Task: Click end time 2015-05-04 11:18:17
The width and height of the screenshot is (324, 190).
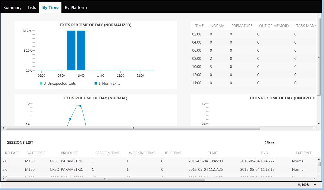Action: [257, 169]
